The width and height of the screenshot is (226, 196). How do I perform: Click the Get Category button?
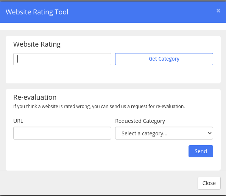(x=164, y=59)
